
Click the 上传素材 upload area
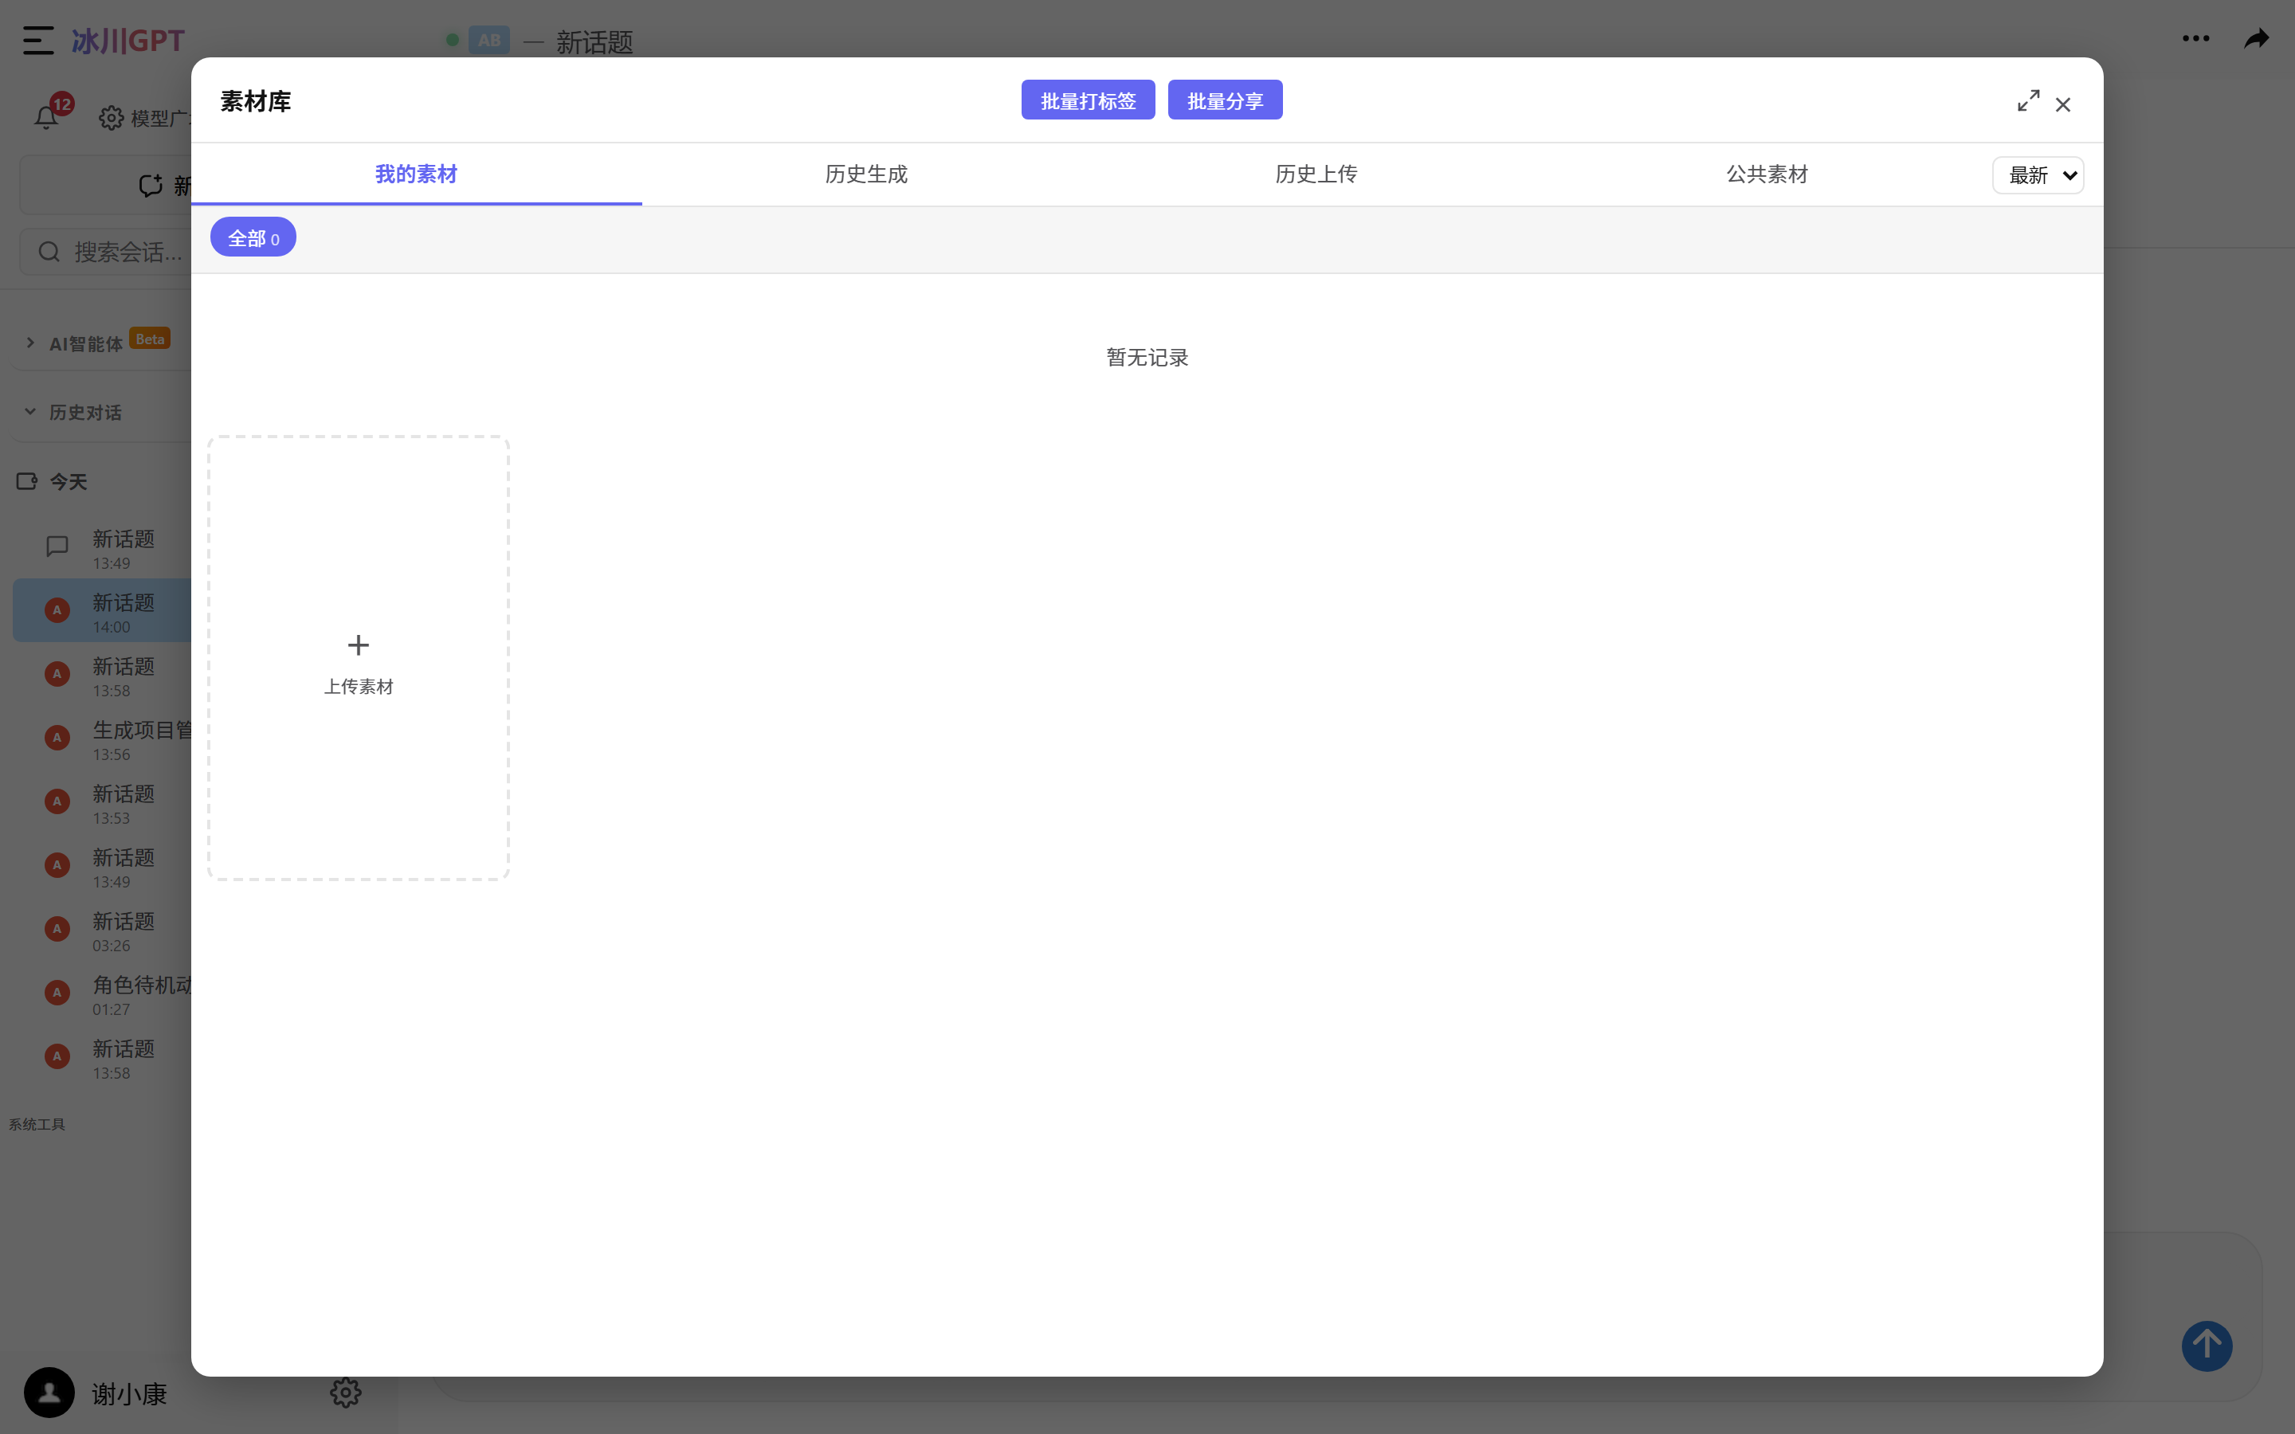pos(359,659)
